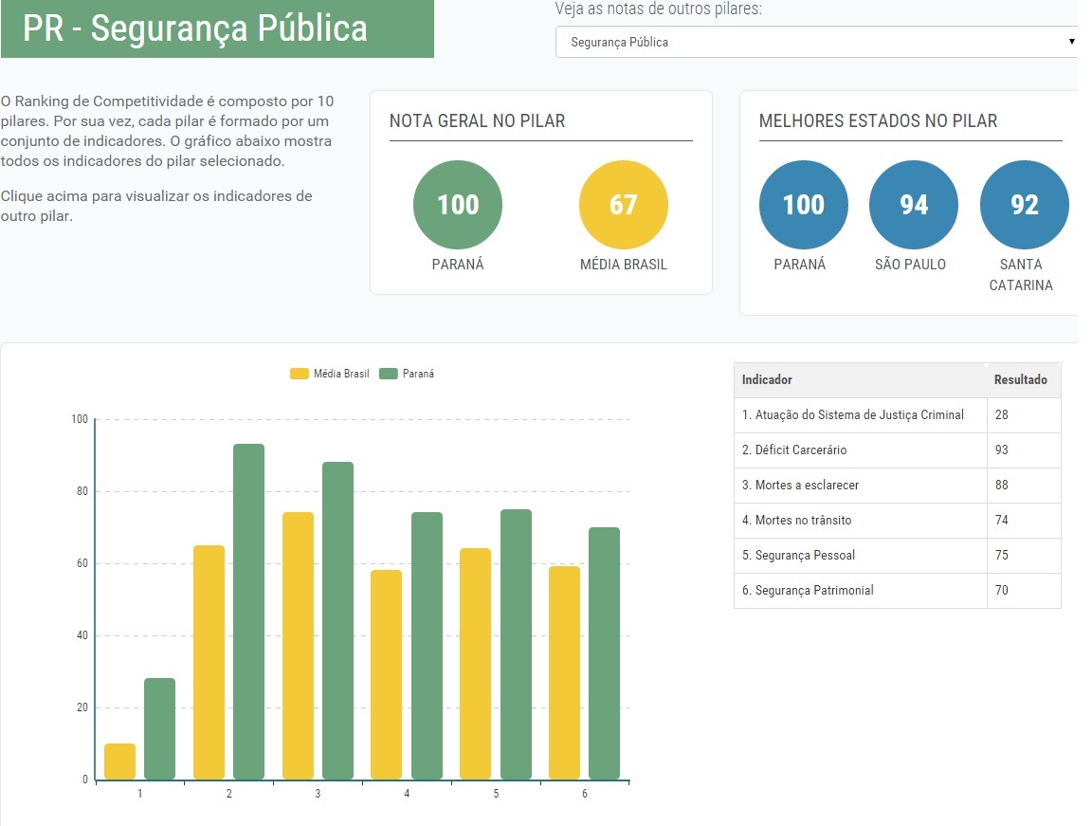This screenshot has height=826, width=1092.
Task: Click the green Paraná 100 score circle
Action: [458, 205]
